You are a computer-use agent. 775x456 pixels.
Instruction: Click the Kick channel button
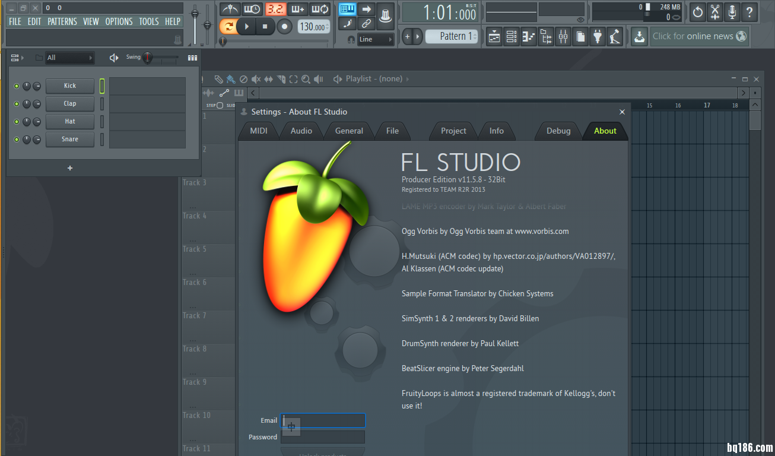(x=70, y=86)
